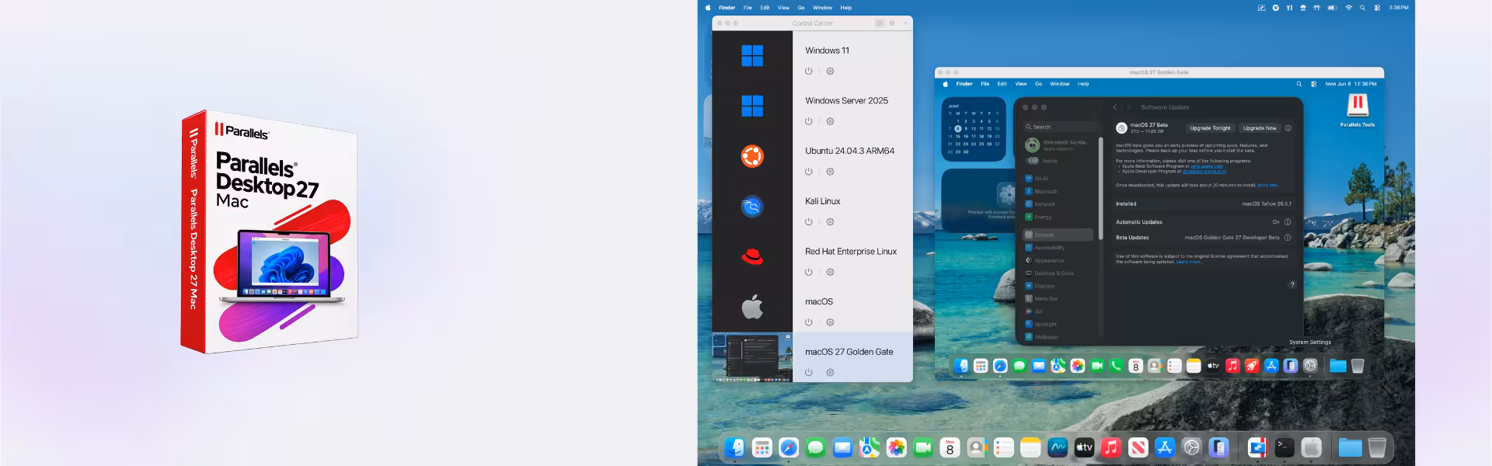1492x466 pixels.
Task: Power on Red Hat Enterprise Linux VM
Action: pyautogui.click(x=809, y=272)
